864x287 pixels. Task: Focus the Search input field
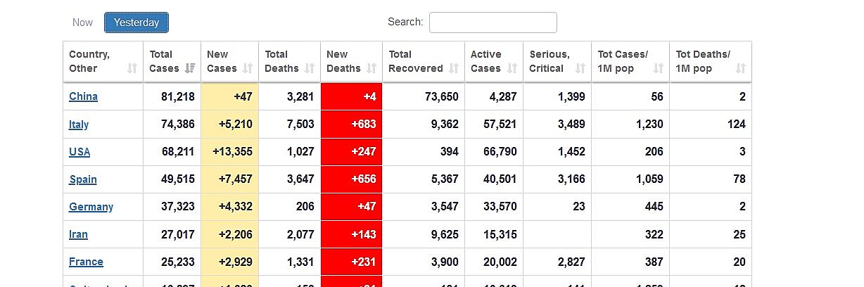tap(493, 23)
